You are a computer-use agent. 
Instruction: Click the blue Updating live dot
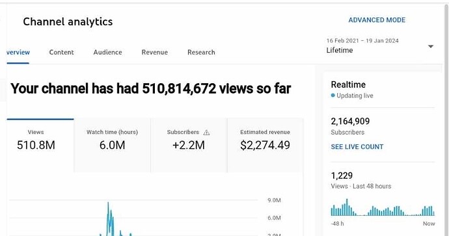(x=333, y=96)
